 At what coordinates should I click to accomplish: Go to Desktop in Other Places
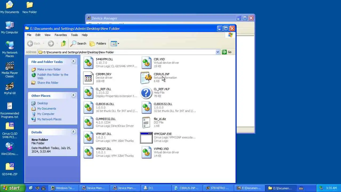[x=43, y=103]
